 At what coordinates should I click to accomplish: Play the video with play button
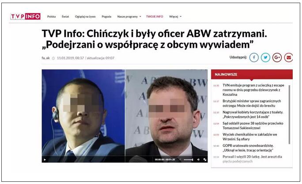pyautogui.click(x=45, y=160)
